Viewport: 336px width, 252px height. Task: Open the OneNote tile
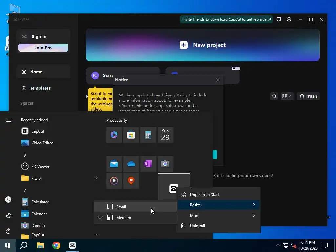[148, 164]
